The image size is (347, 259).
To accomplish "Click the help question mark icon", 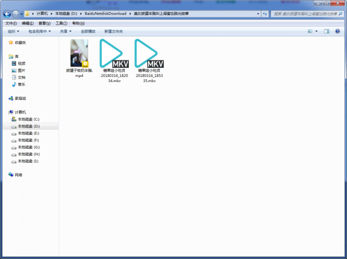I will tap(337, 32).
